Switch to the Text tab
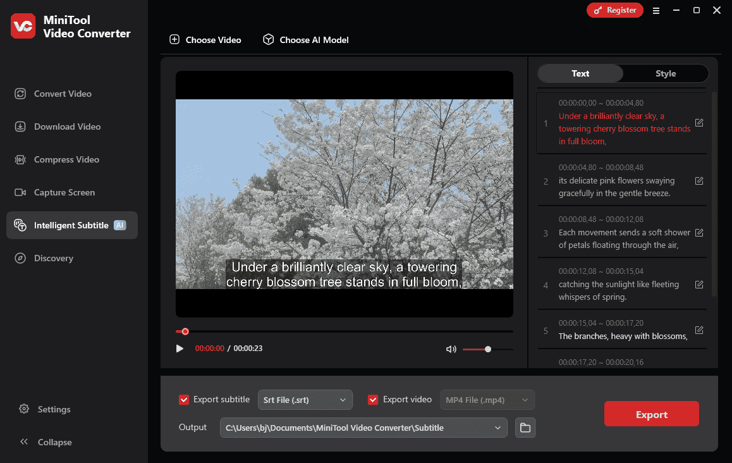 pos(580,73)
